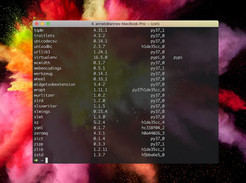Click the terminal cursor block

point(47,161)
